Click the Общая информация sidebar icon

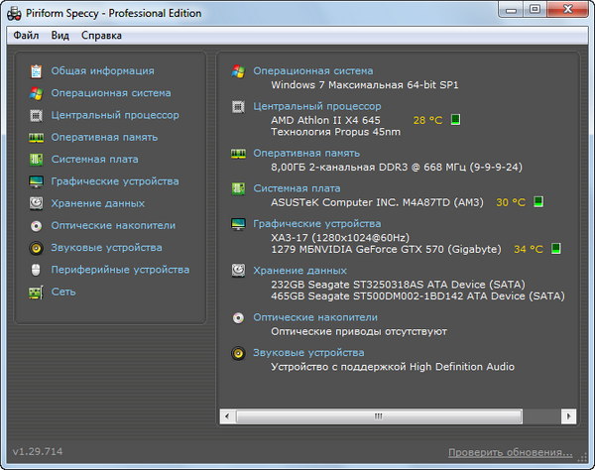(x=36, y=71)
